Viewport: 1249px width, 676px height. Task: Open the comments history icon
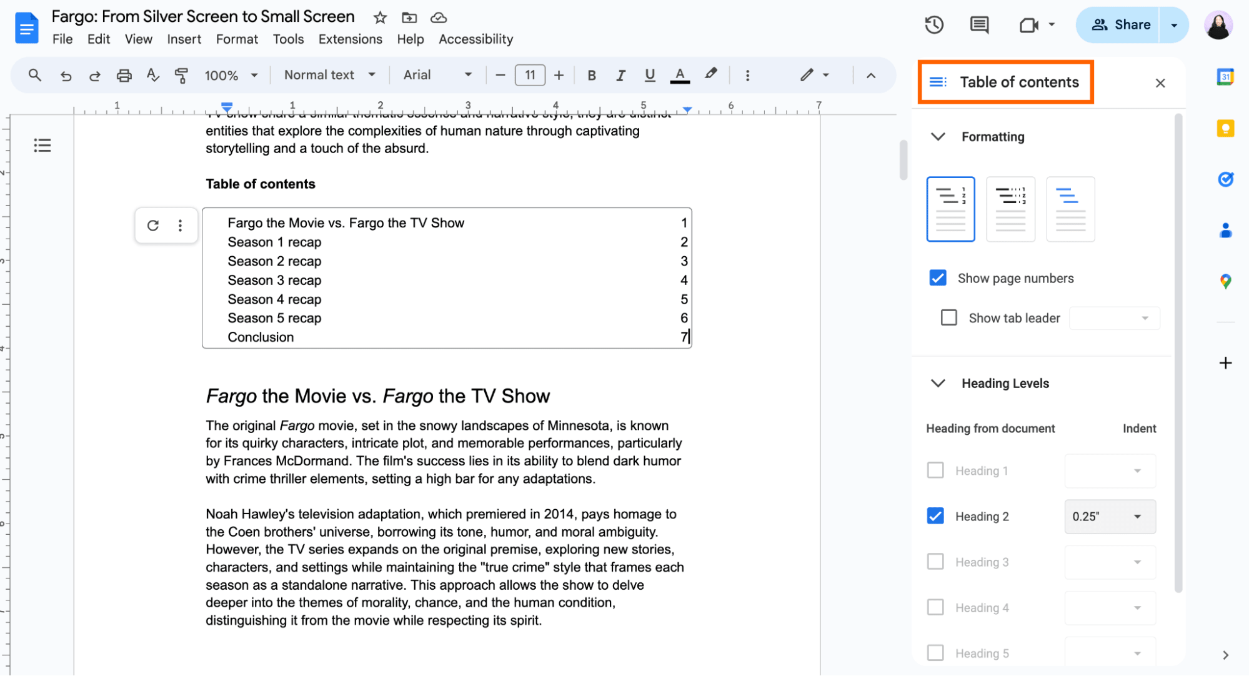pyautogui.click(x=979, y=25)
